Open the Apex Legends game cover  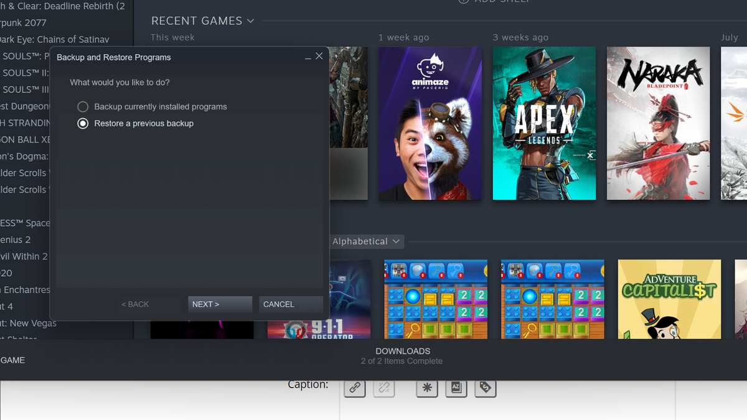[544, 123]
